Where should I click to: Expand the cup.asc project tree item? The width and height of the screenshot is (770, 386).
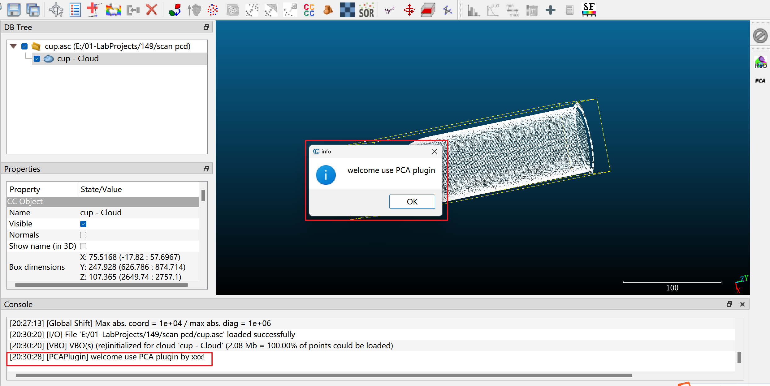pyautogui.click(x=13, y=46)
